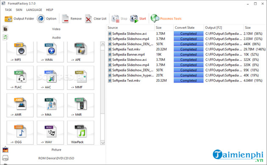
Task: Click the 40K (19%) output size cell
Action: click(x=251, y=75)
